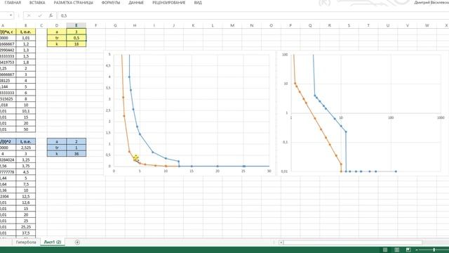Cancel formula entry with the X icon
This screenshot has height=253, width=449.
[x=29, y=15]
